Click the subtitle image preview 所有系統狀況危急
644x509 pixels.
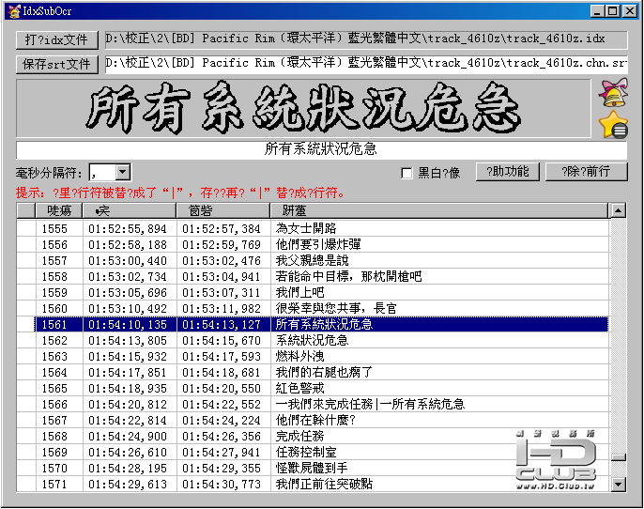[303, 108]
